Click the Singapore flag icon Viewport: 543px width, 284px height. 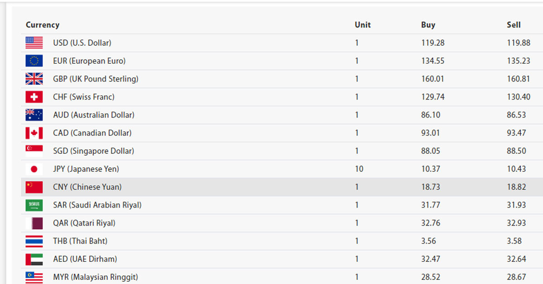tap(34, 151)
